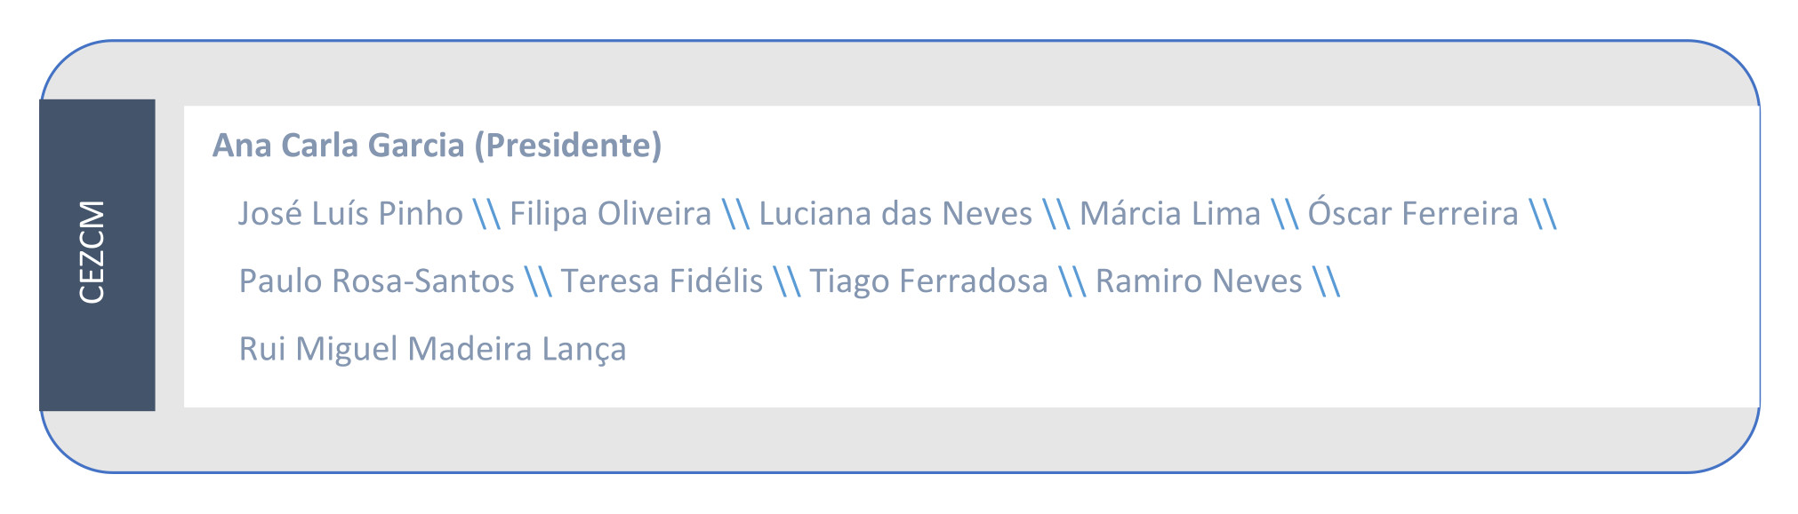The width and height of the screenshot is (1798, 514).
Task: Click the name Paulo Rosa-Santos
Action: tap(377, 281)
